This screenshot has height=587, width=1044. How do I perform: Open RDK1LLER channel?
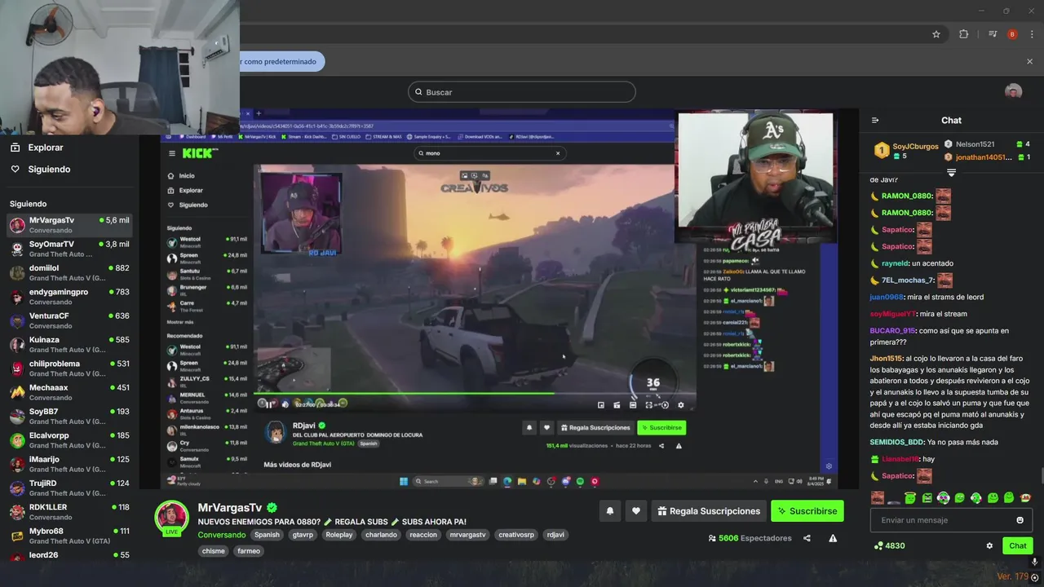69,511
